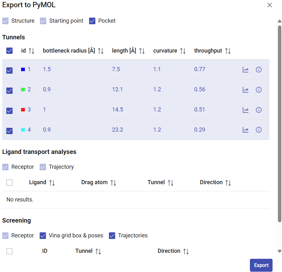The image size is (282, 272).
Task: Sort screening table by Direction
Action: click(186, 252)
